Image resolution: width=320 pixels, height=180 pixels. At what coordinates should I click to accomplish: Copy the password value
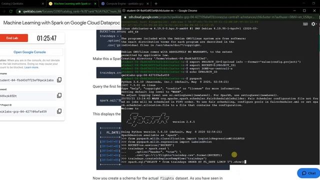click(x=59, y=95)
